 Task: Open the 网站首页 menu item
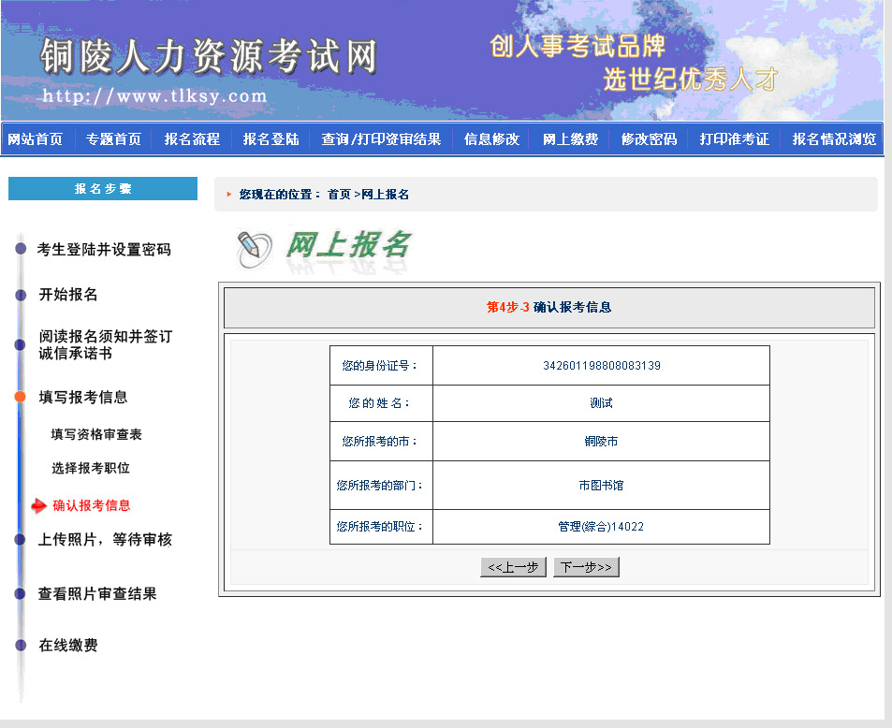click(x=36, y=138)
